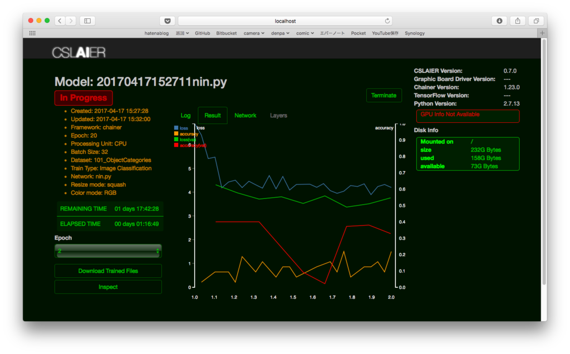Open the Pocket extension icon
Screen dimensions: 570x354
click(x=168, y=21)
